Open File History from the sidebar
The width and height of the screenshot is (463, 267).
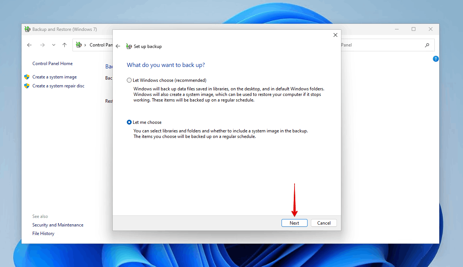[x=43, y=233]
